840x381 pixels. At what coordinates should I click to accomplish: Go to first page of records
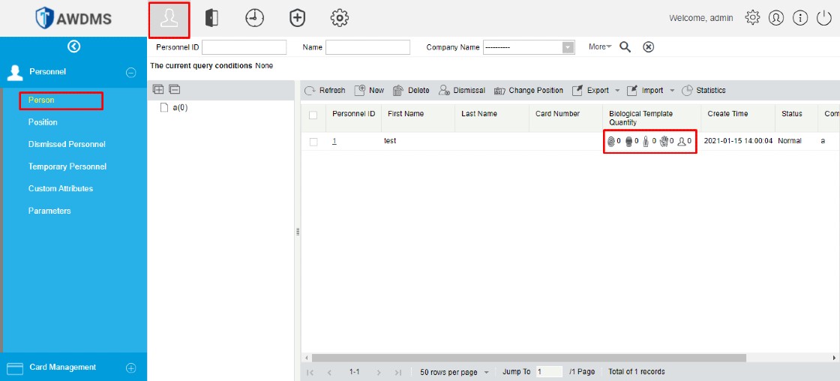pyautogui.click(x=310, y=372)
